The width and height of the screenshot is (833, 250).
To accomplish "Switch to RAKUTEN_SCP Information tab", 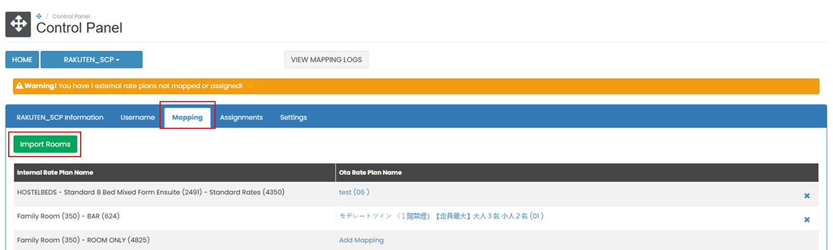I will tap(60, 117).
